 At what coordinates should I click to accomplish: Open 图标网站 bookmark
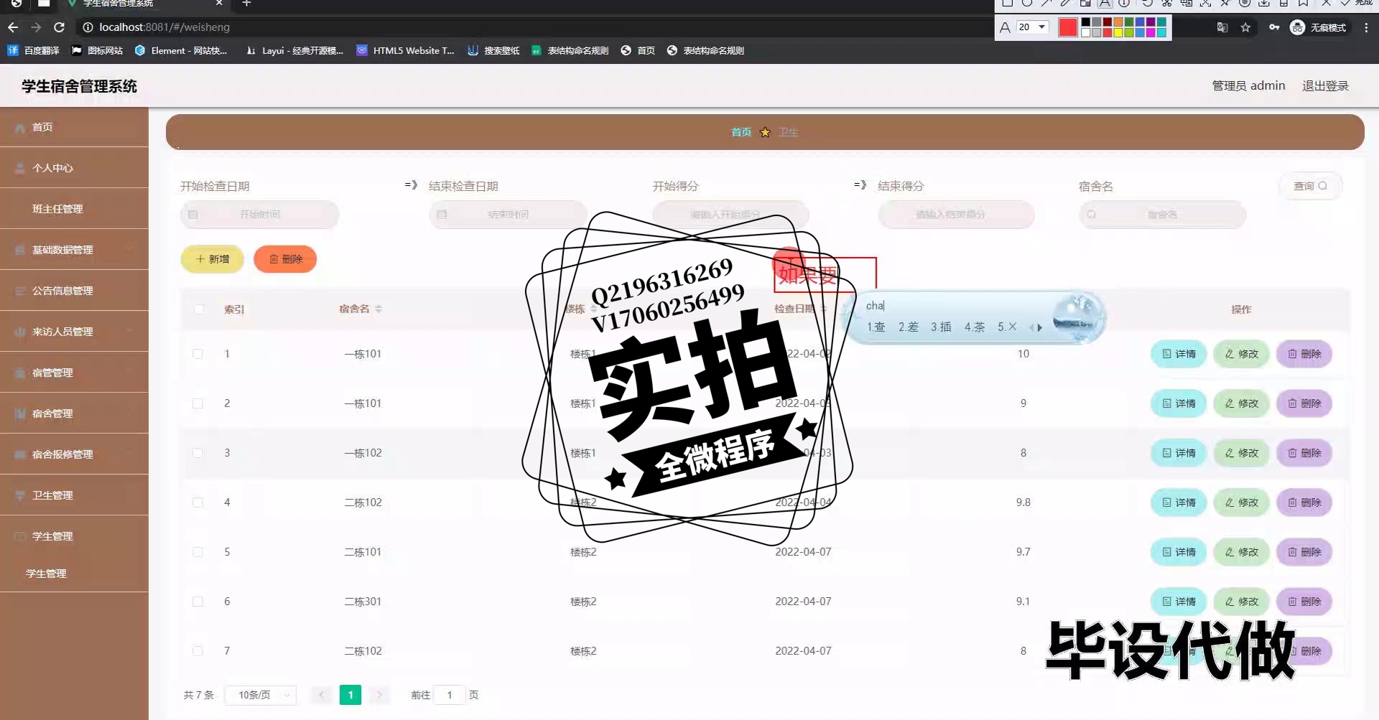97,50
